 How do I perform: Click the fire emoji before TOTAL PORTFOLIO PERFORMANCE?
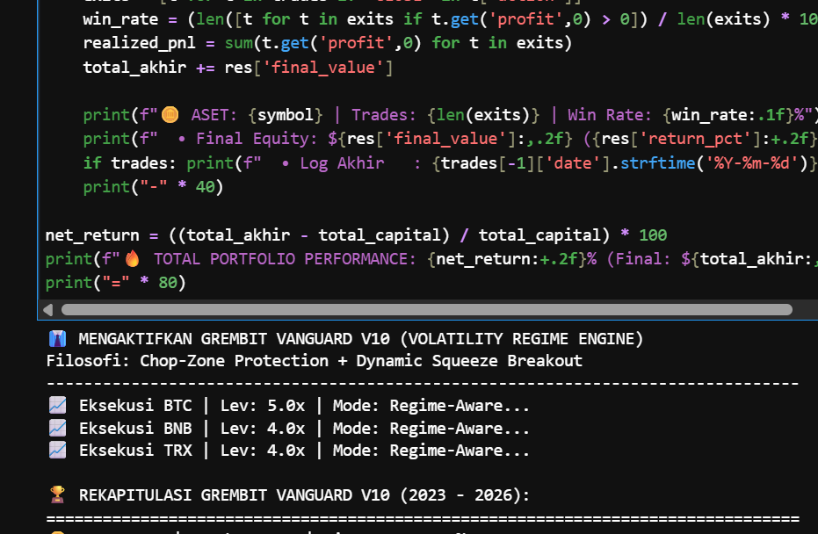133,259
